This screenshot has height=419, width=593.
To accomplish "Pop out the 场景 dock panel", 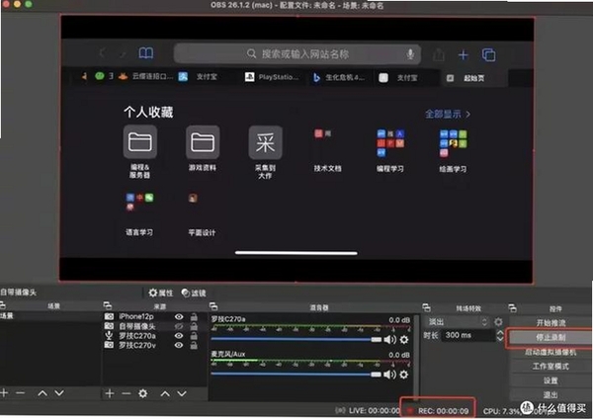I will pos(3,305).
